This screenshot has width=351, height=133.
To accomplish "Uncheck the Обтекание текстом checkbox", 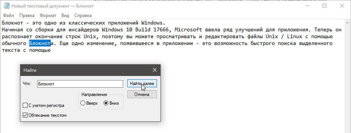I will coord(25,115).
